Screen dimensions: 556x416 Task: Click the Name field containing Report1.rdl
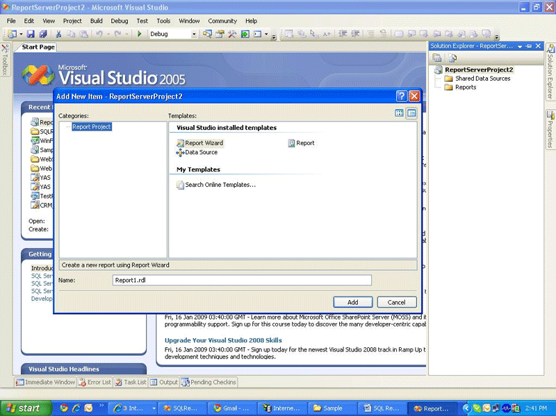click(x=242, y=281)
